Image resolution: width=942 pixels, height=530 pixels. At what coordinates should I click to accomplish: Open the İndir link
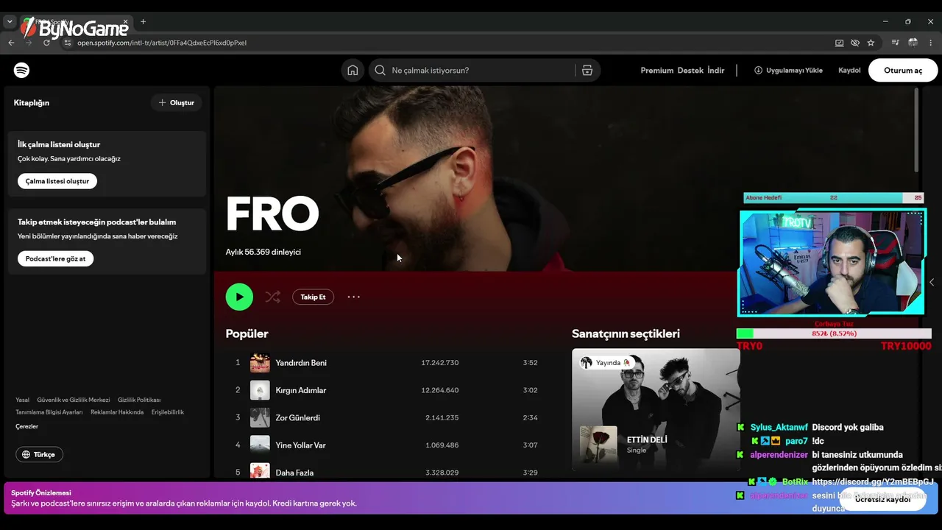coord(716,71)
